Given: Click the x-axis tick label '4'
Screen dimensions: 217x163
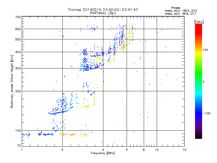Looking at the screenshot, I should 103,150.
